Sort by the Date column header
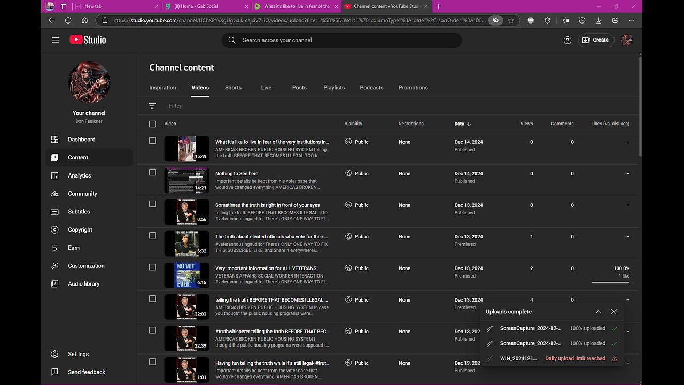Screen dimensions: 684x385 pyautogui.click(x=463, y=124)
